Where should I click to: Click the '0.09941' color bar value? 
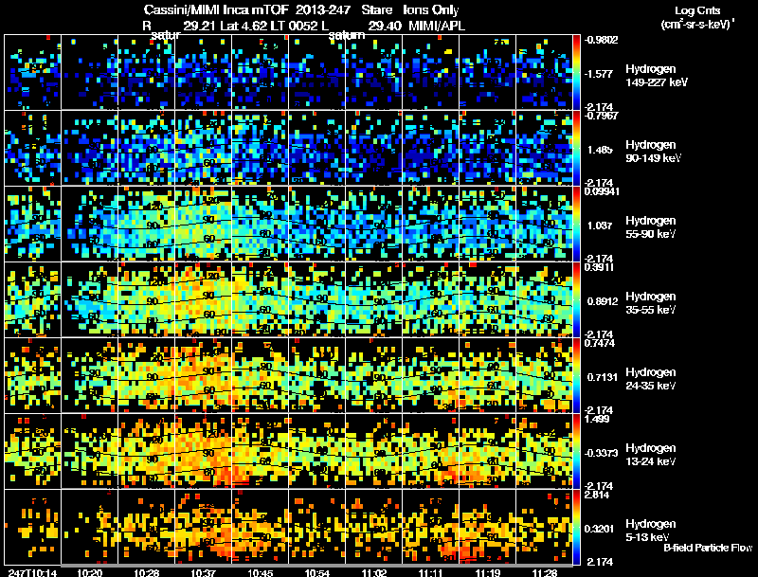tap(602, 191)
